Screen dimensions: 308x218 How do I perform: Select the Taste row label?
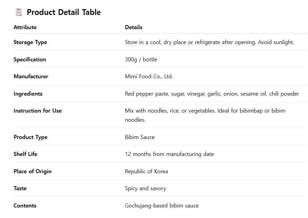tap(20, 189)
